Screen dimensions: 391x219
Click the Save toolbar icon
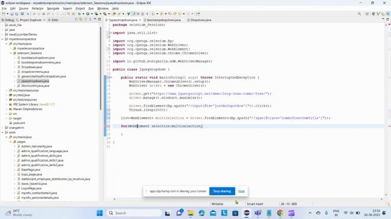click(x=12, y=14)
